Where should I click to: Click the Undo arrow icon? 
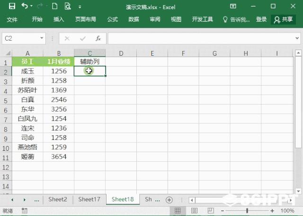25,7
